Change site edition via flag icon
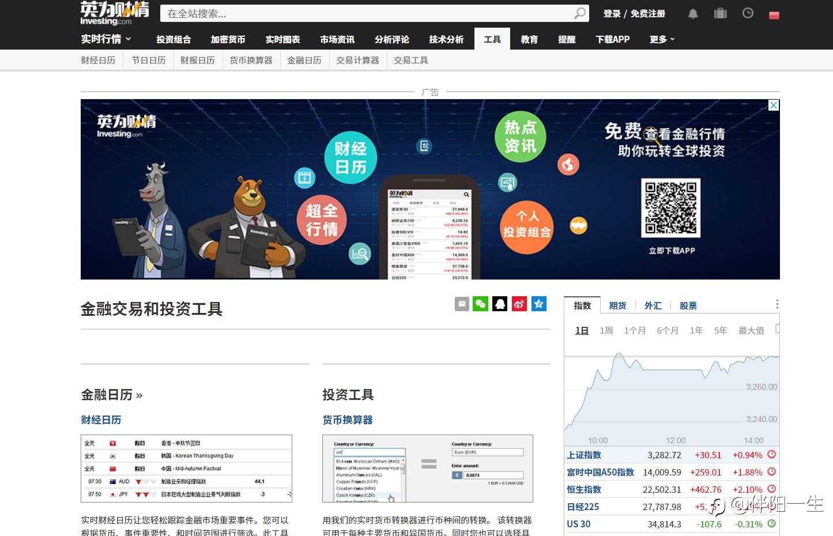833x536 pixels. [x=774, y=15]
